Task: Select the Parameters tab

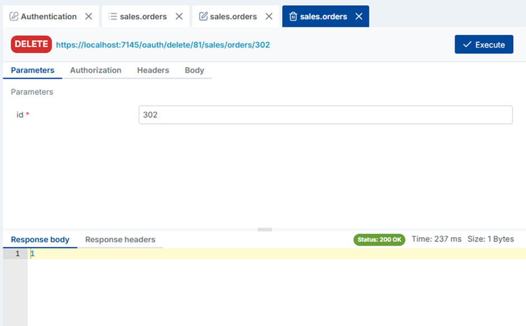Action: click(x=31, y=70)
